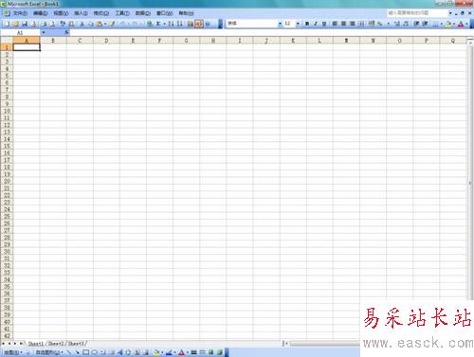Open the Name Box dropdown arrow
Screen dimensions: 474x357
[x=44, y=32]
